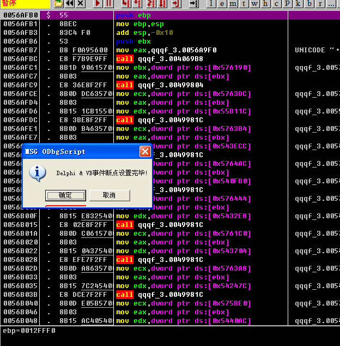Close the MSG ODbgScript dialog

145,152
